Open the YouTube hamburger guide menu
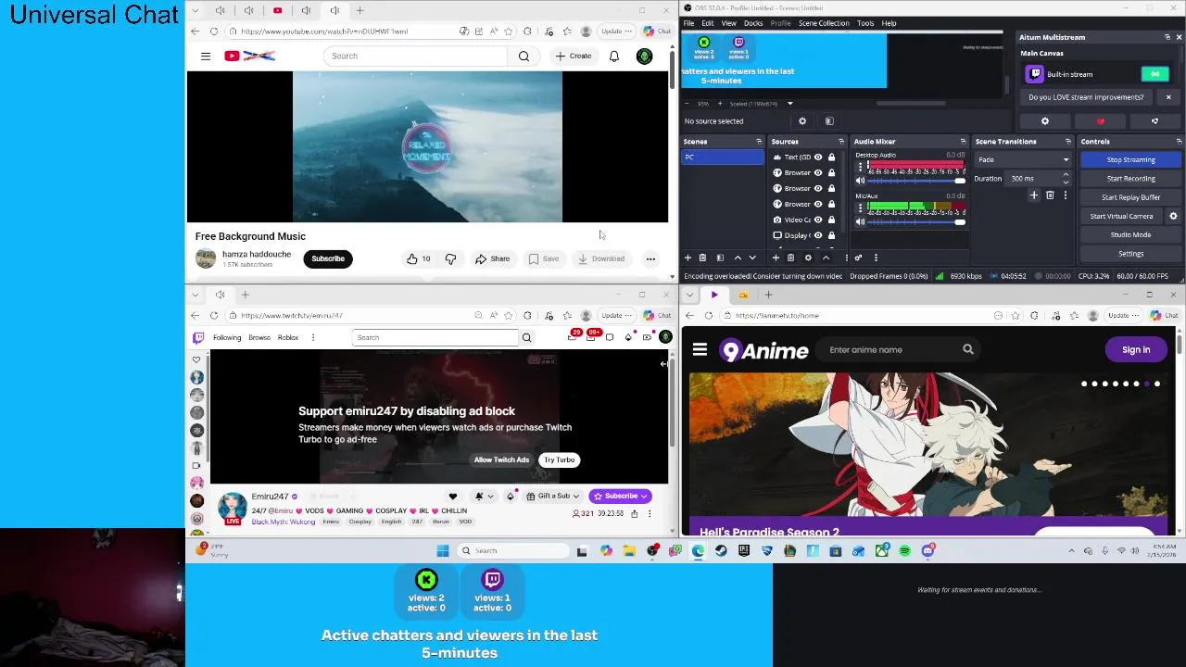 coord(206,56)
